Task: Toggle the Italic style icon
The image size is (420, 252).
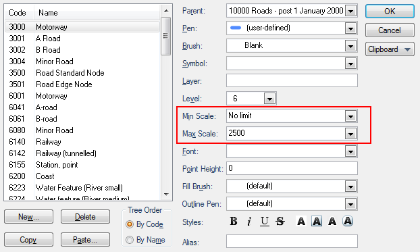Action: [249, 222]
